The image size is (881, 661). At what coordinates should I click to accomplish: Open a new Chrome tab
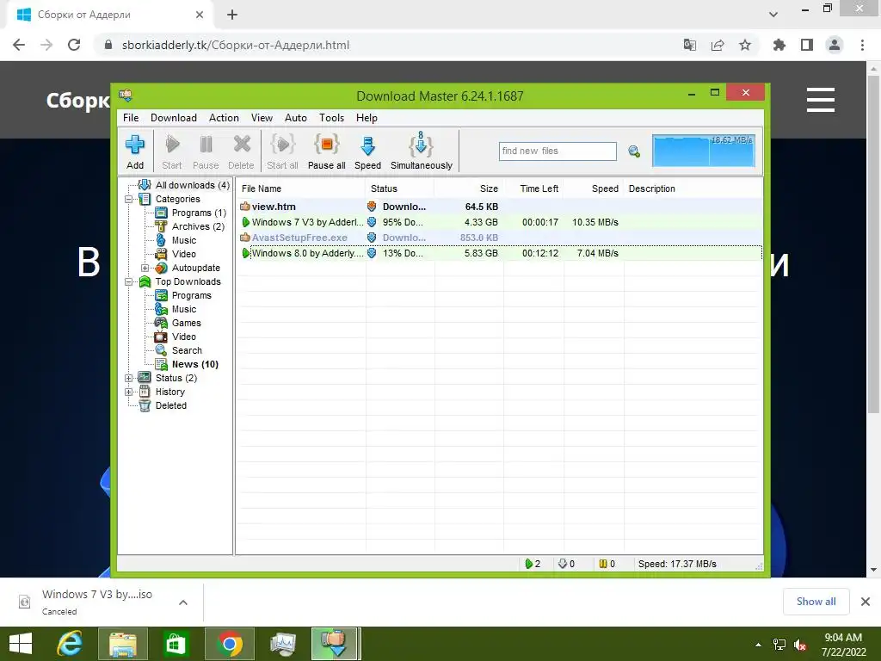(x=232, y=15)
